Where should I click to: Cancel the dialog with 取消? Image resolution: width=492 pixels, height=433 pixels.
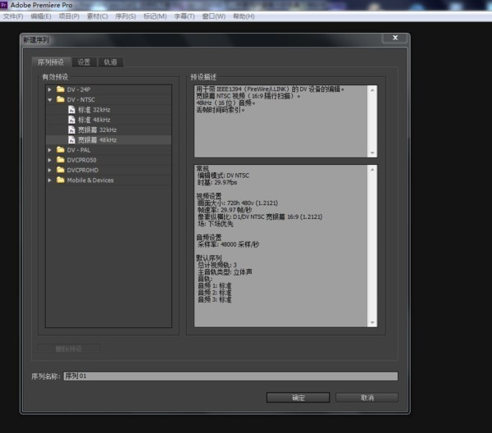367,398
